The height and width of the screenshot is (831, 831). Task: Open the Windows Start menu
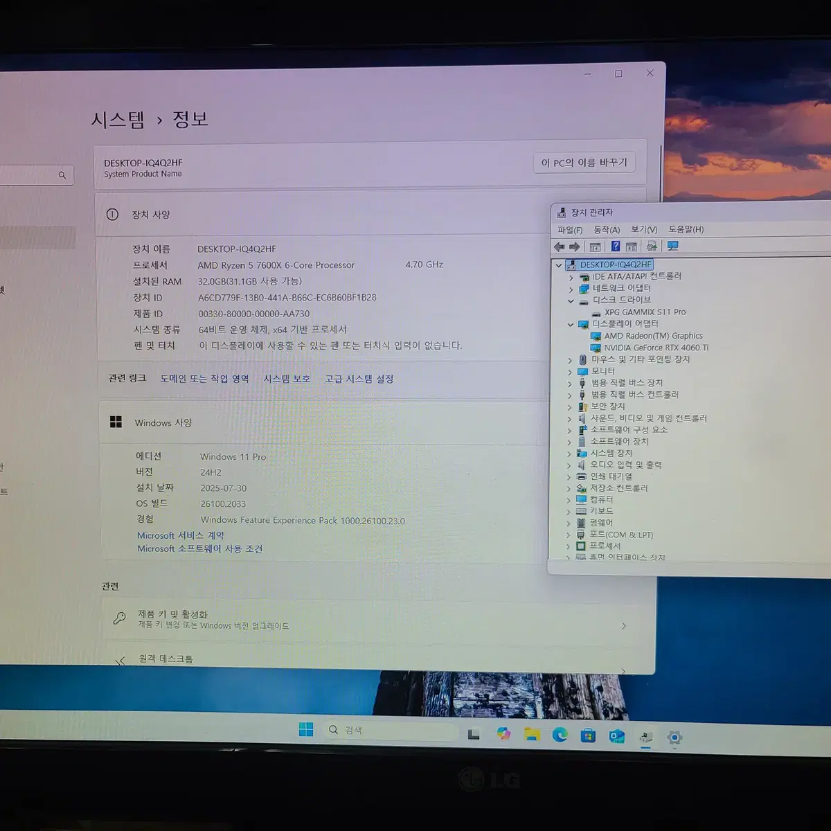click(305, 730)
